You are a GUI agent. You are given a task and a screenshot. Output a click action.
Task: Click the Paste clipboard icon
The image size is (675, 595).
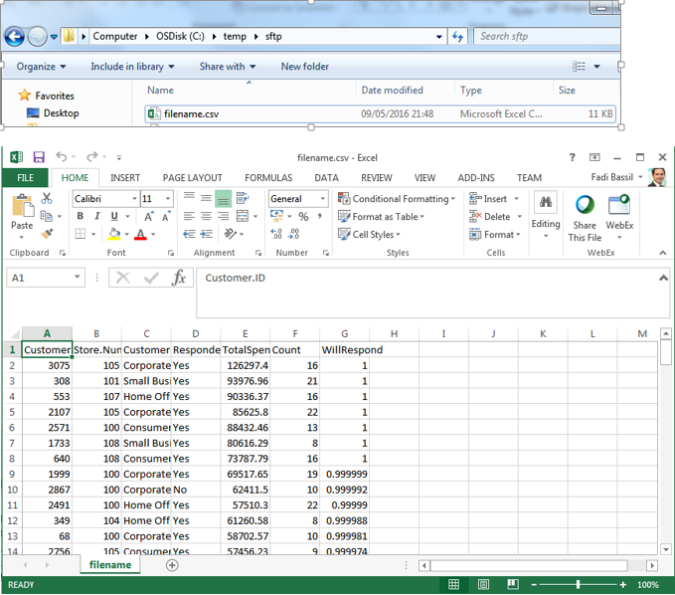tap(23, 206)
